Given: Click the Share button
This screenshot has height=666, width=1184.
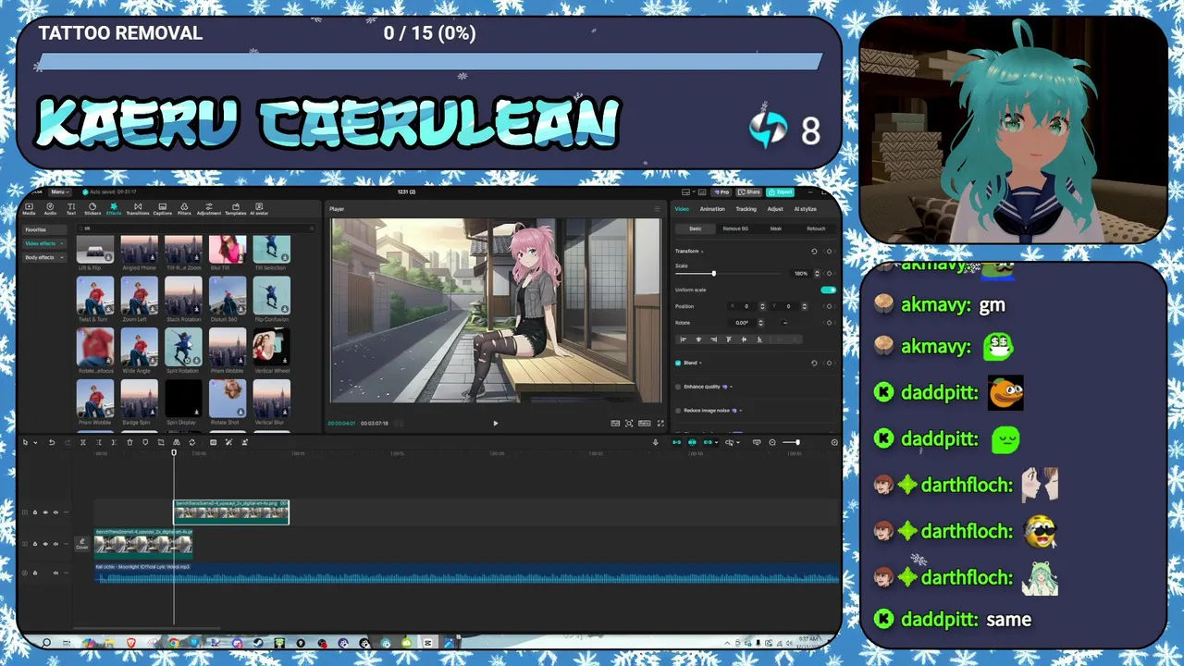Looking at the screenshot, I should tap(749, 191).
